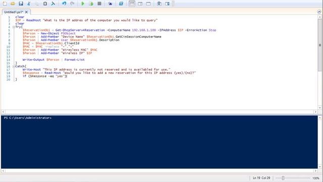Click the "Wireless MAC" string on line 11
323x182 pixels.
tap(75, 50)
